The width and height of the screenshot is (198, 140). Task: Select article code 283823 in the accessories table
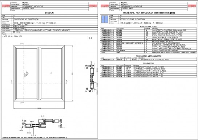(119, 32)
